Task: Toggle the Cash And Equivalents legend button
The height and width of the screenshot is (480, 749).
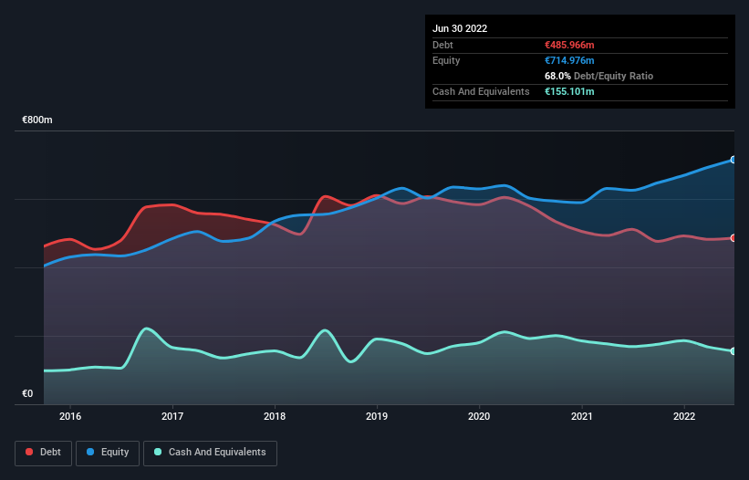Action: (x=210, y=453)
